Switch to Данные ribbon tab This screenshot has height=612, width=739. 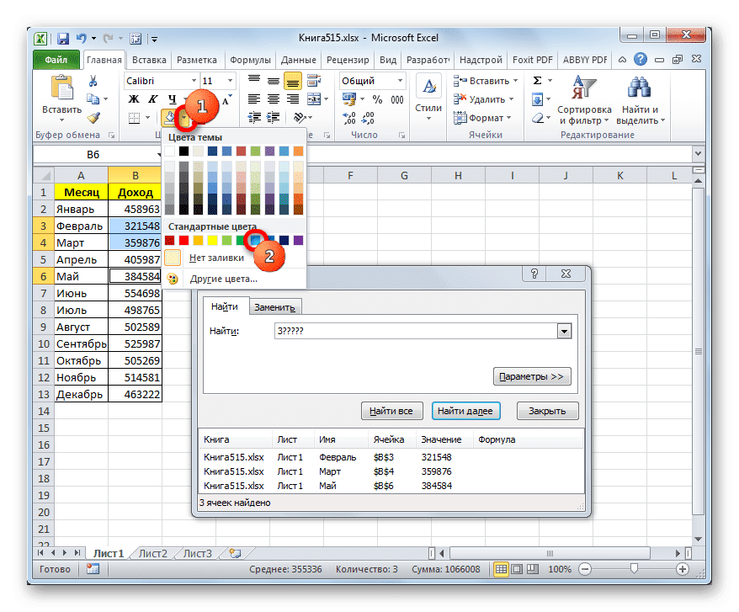[298, 60]
